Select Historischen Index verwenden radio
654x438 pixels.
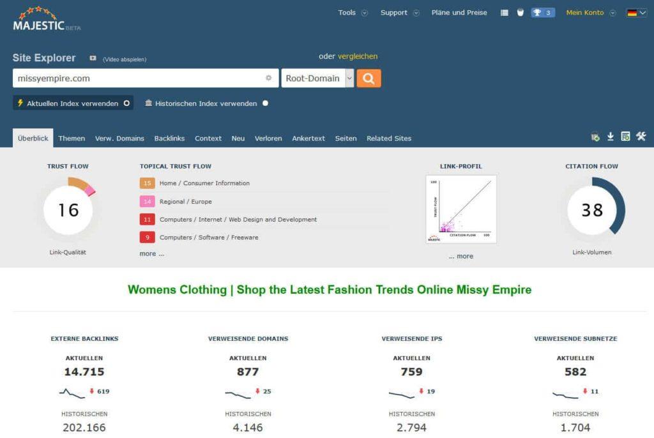pos(265,103)
